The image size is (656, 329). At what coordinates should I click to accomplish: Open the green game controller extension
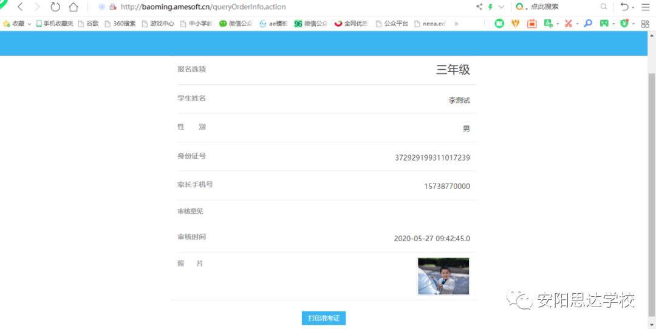coord(604,24)
